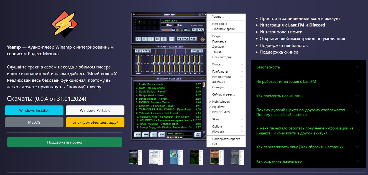This screenshot has height=175, width=368.
Task: Click the pause button in Winamp main window
Action: pyautogui.click(x=151, y=39)
